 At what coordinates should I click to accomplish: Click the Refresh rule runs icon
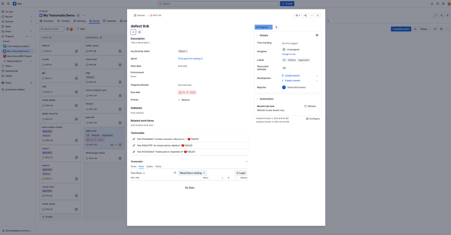click(306, 106)
